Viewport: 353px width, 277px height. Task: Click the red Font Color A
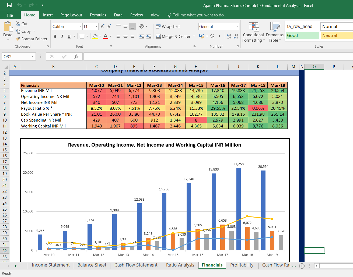(x=106, y=36)
